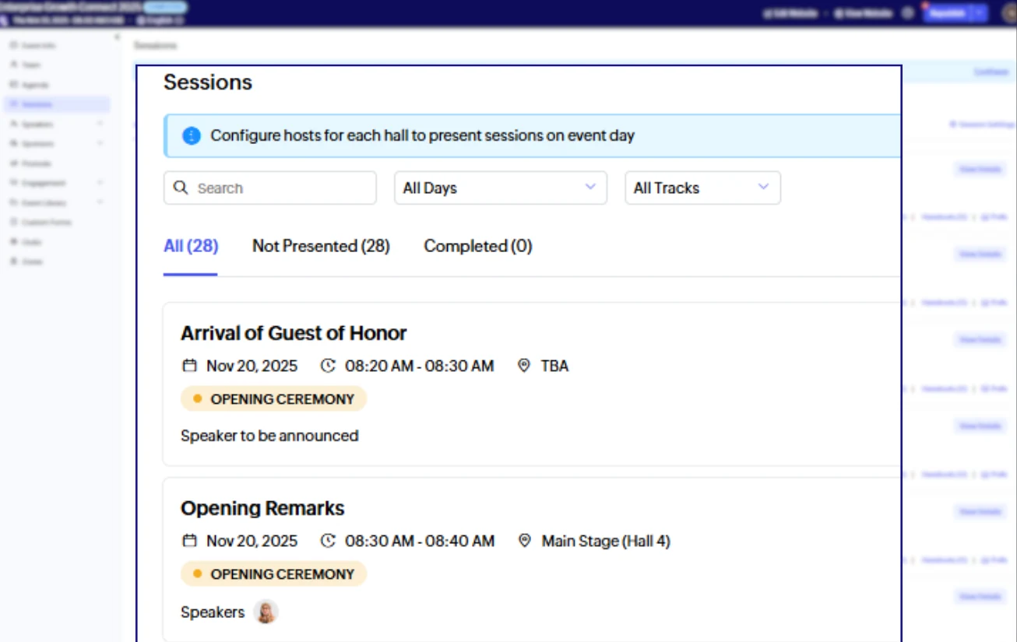Viewport: 1017px width, 642px height.
Task: Click the blue info icon in banner
Action: (192, 135)
